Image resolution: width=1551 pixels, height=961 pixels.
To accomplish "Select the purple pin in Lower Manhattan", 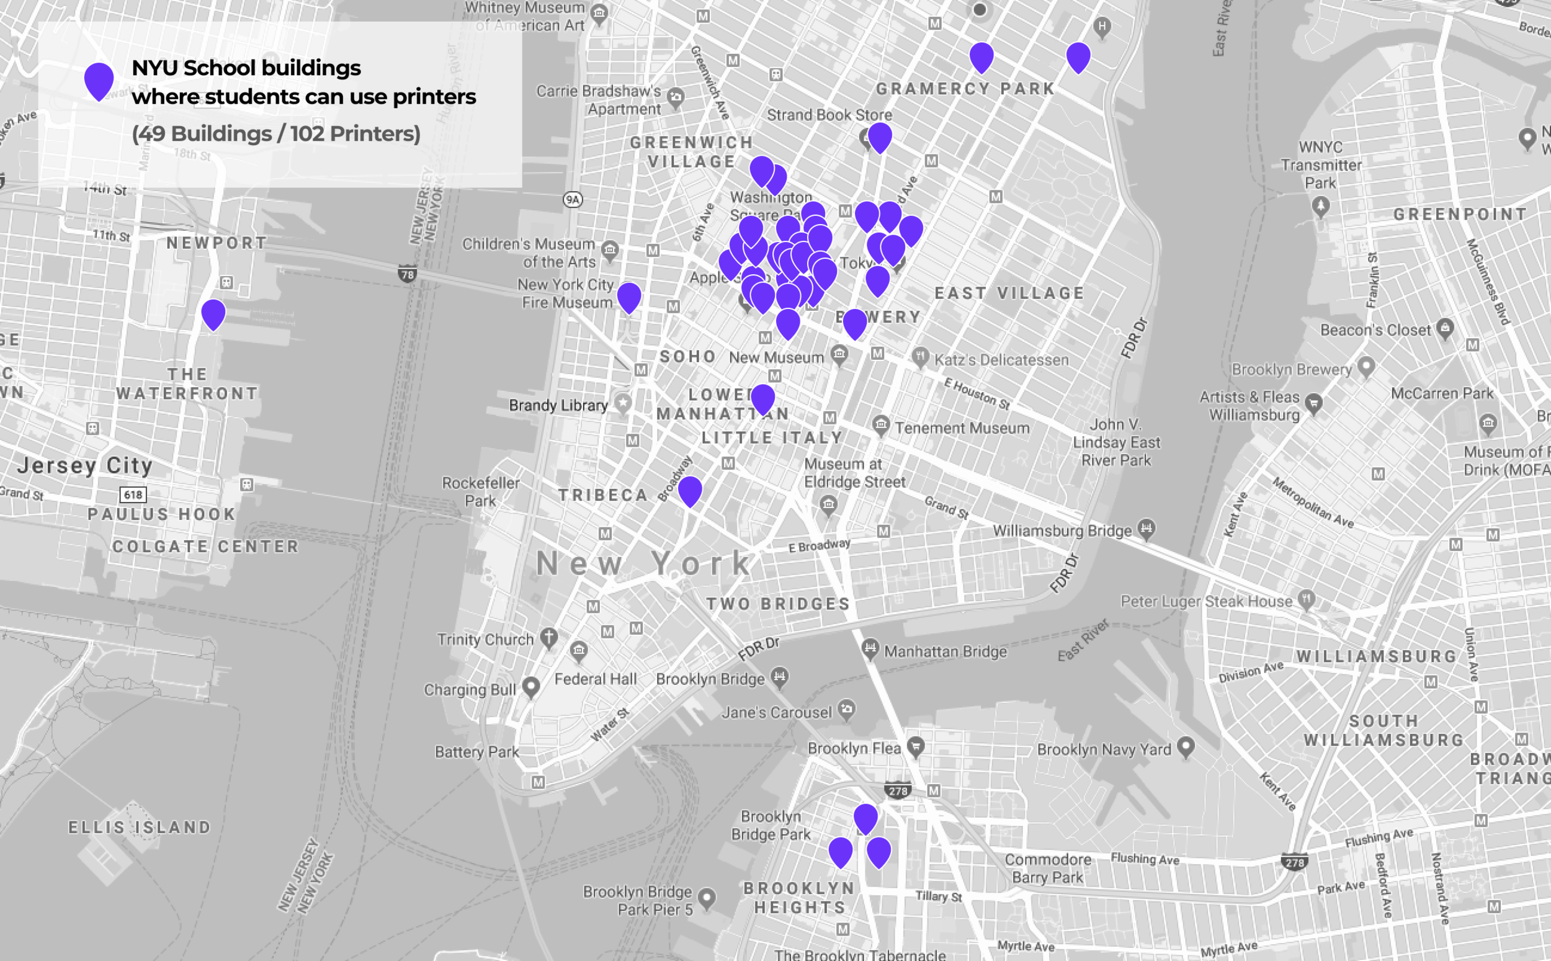I will (762, 398).
